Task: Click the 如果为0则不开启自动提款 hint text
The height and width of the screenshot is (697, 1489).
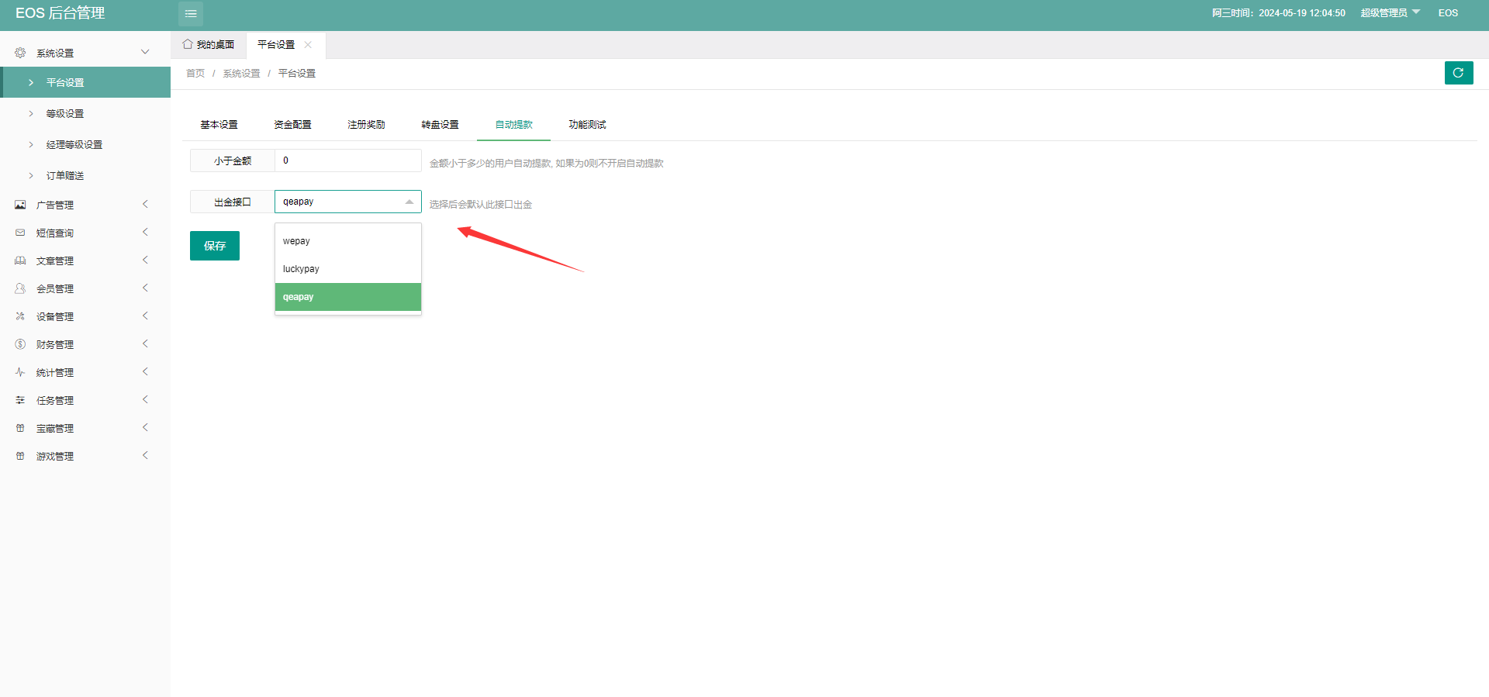Action: pyautogui.click(x=610, y=164)
